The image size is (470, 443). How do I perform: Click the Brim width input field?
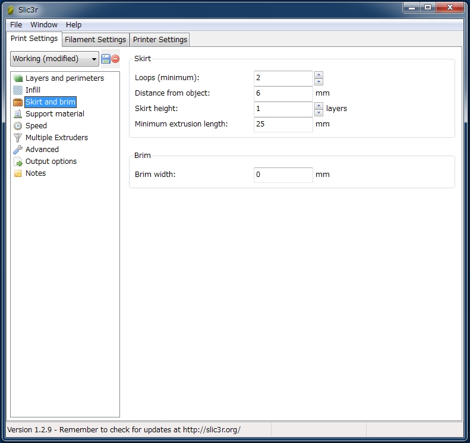coord(283,175)
